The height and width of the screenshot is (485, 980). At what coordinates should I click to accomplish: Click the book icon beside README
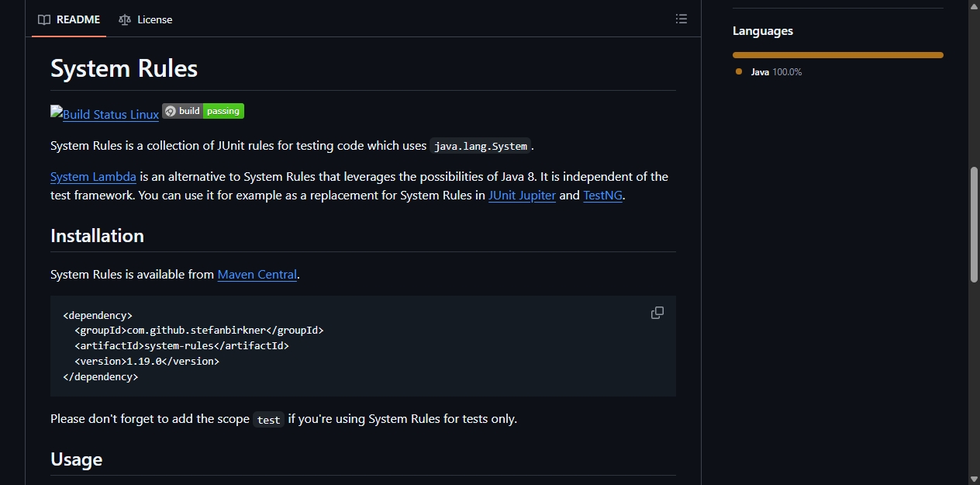[x=44, y=19]
